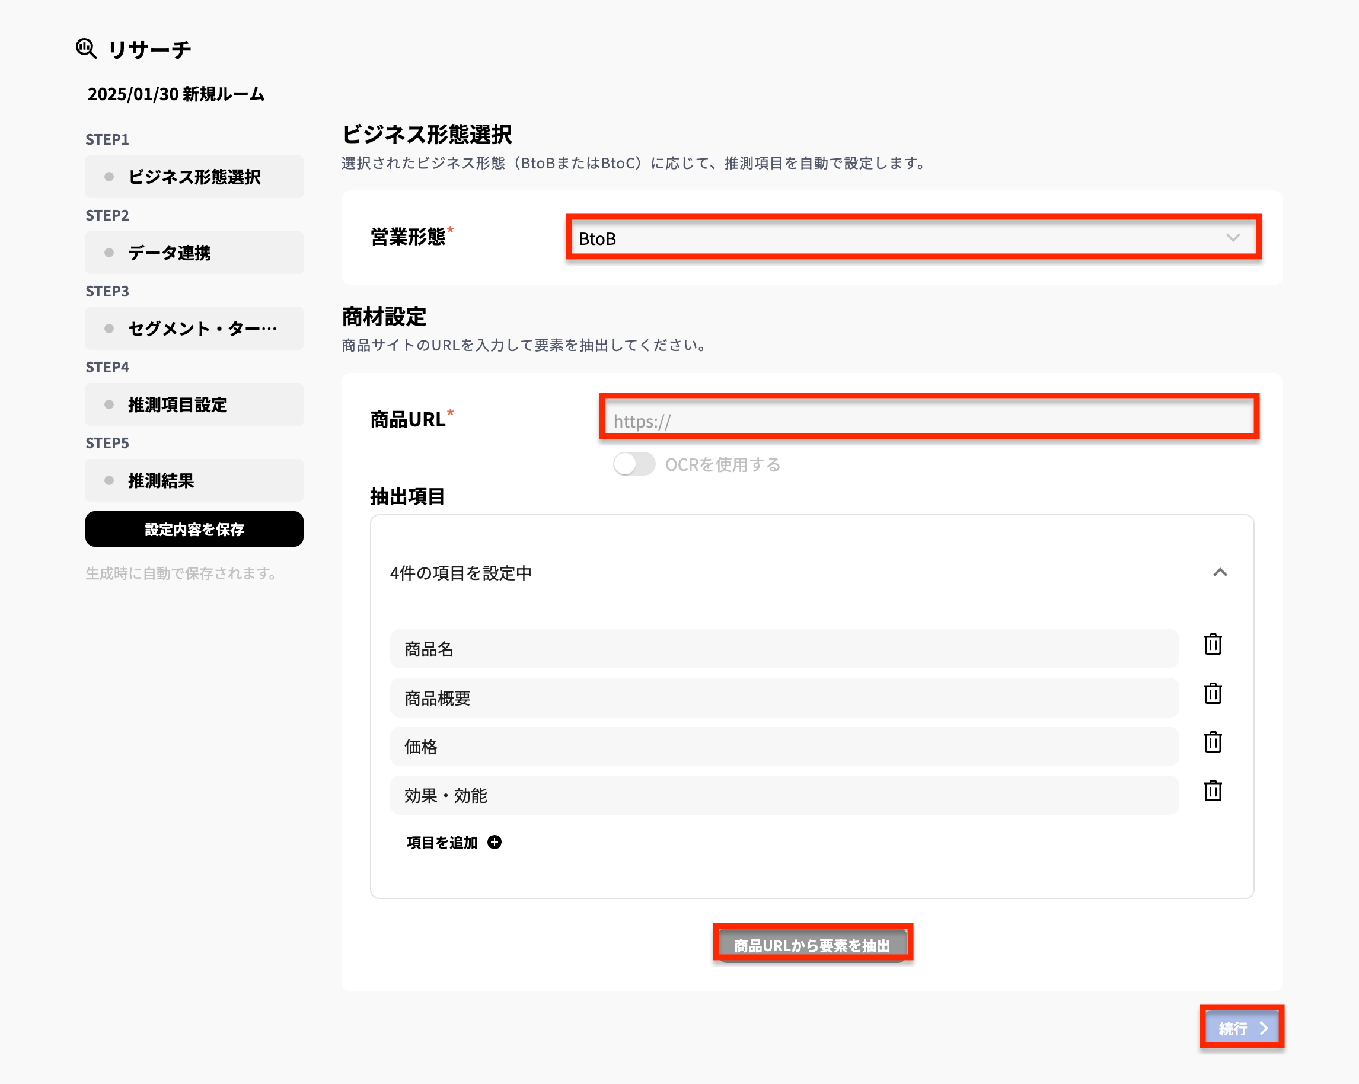Viewport: 1359px width, 1084px height.
Task: Delete the 商品名 item via trash icon
Action: pyautogui.click(x=1213, y=644)
